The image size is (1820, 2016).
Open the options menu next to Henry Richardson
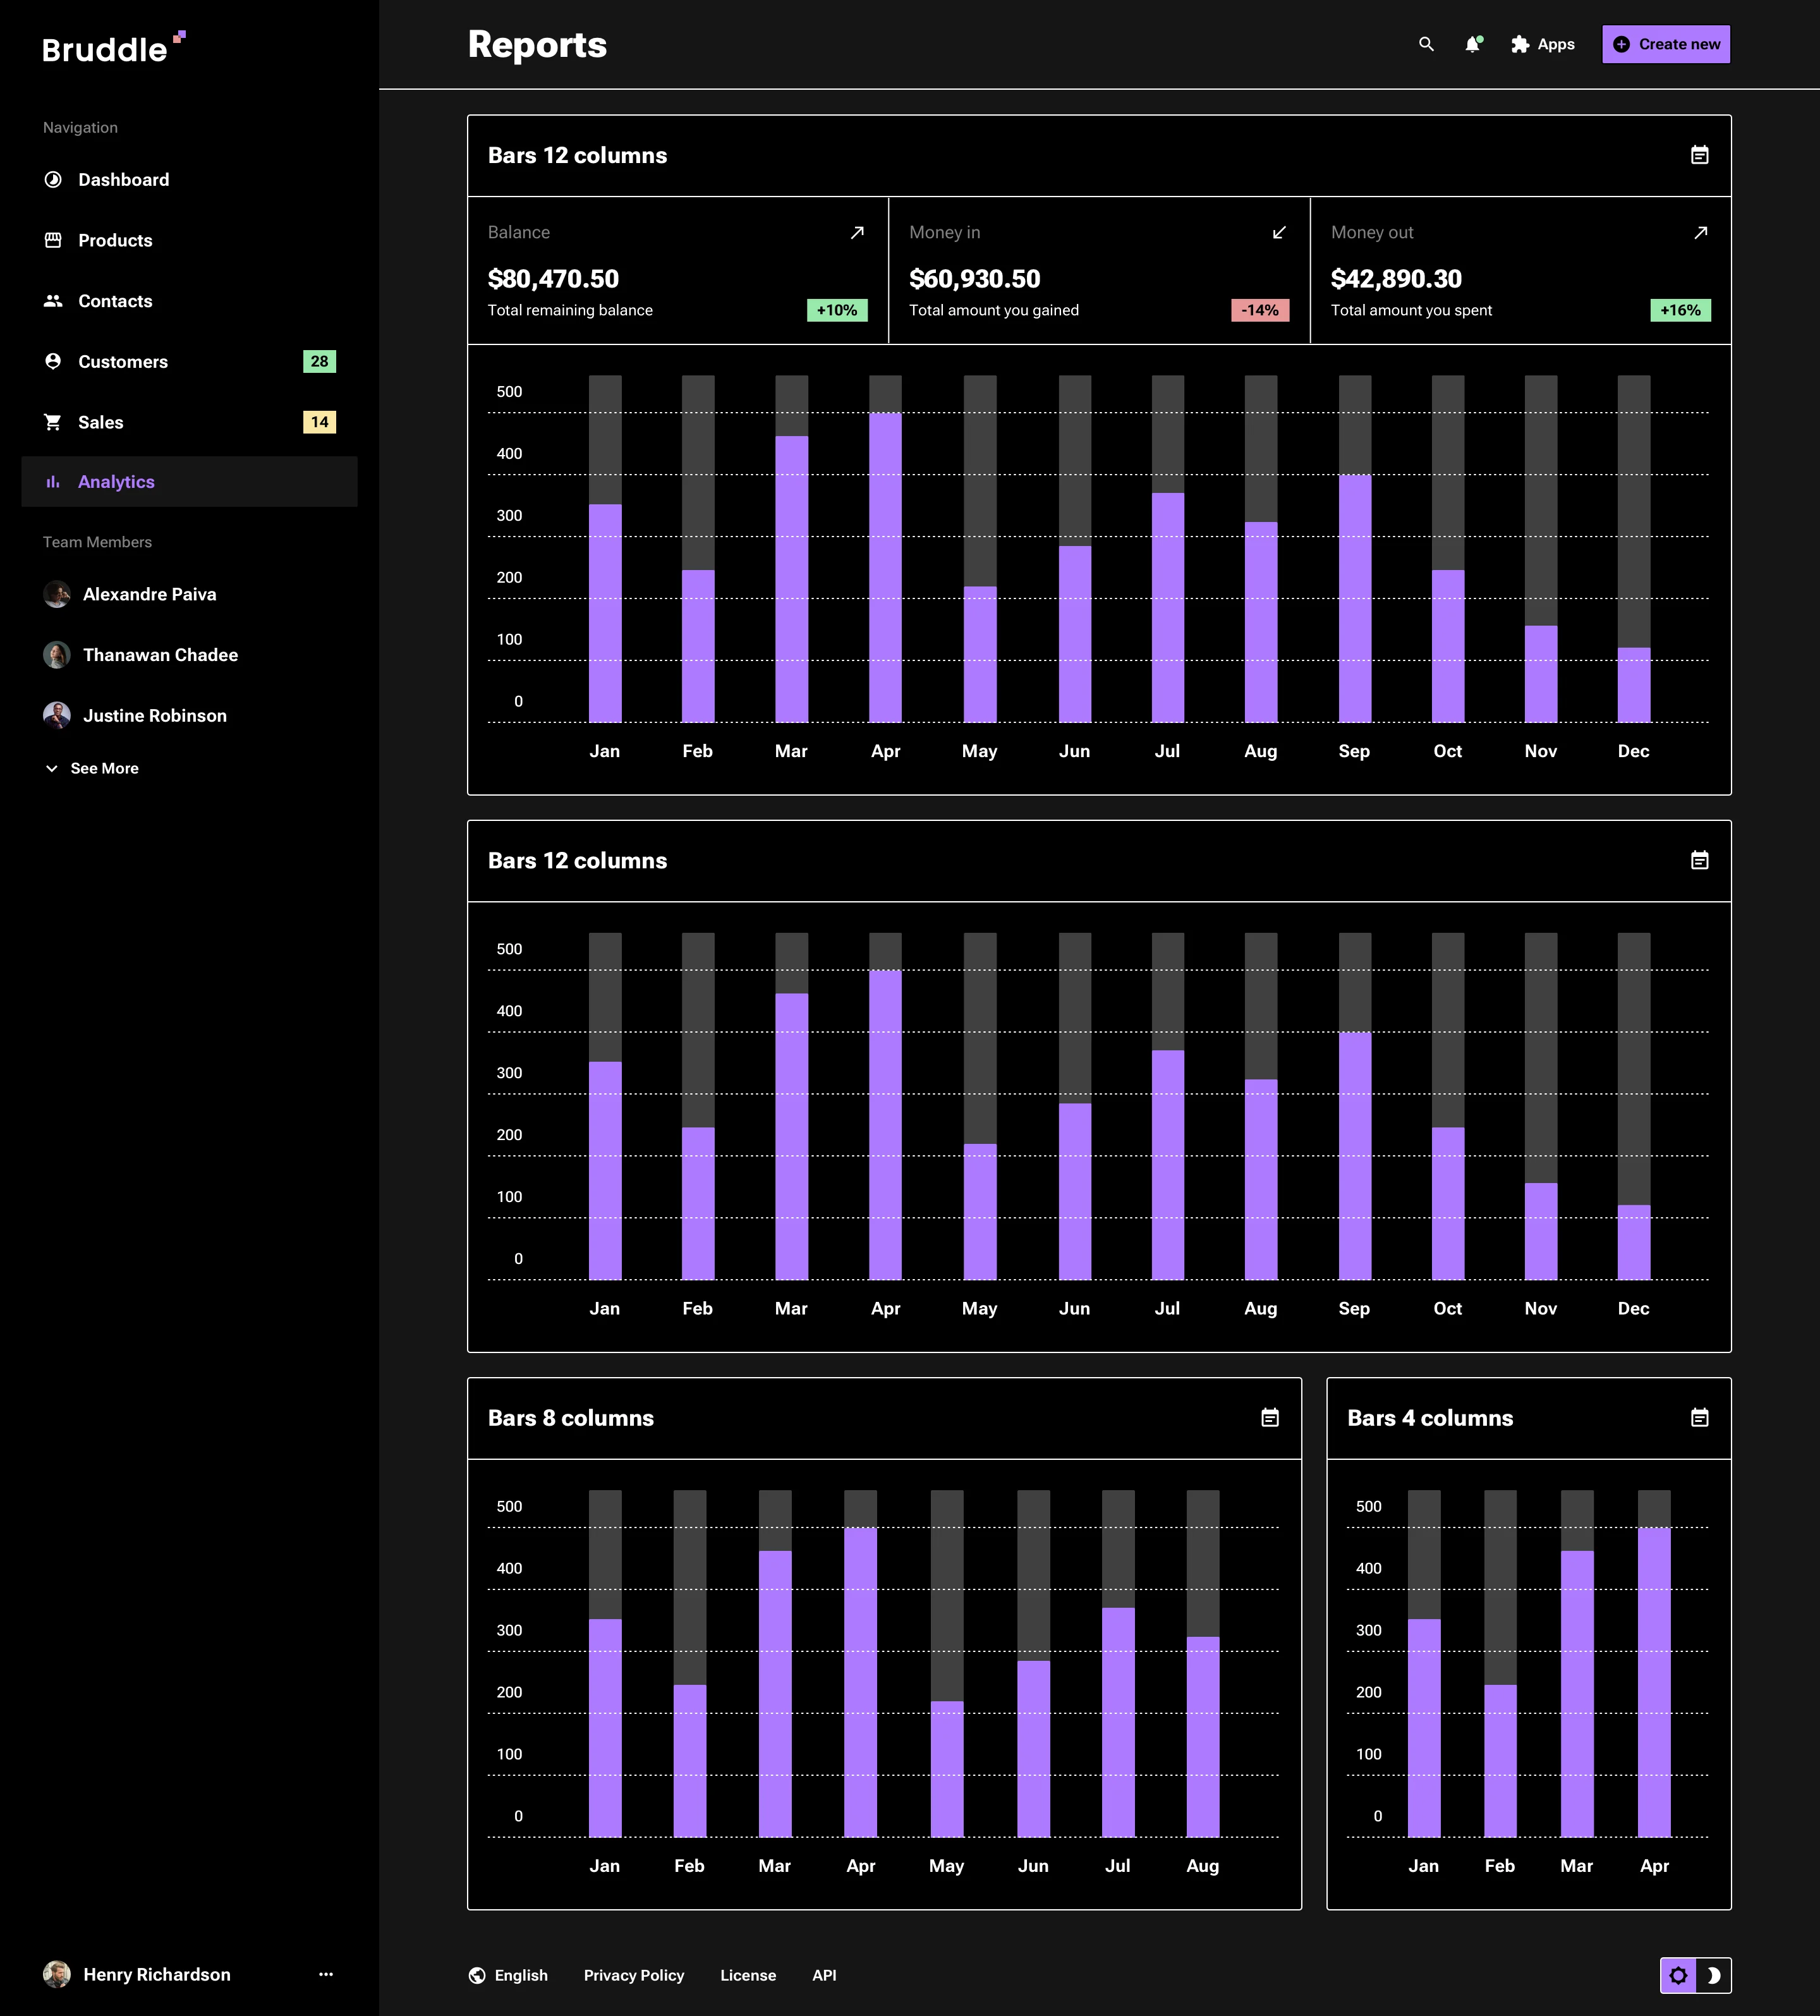pos(326,1973)
